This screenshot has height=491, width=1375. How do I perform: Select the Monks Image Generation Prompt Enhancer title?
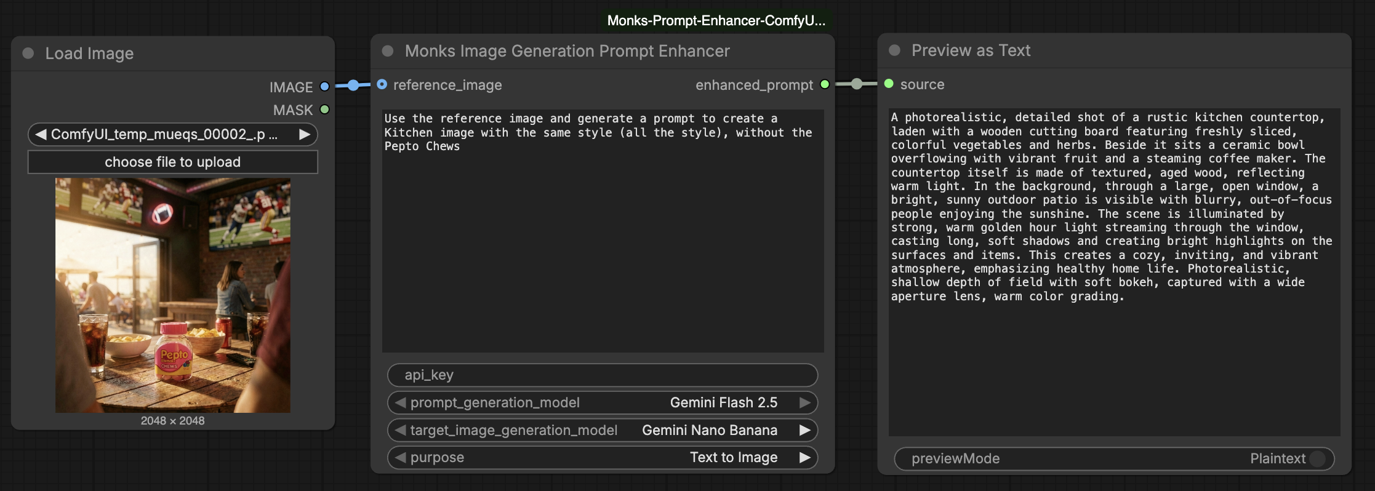click(567, 51)
